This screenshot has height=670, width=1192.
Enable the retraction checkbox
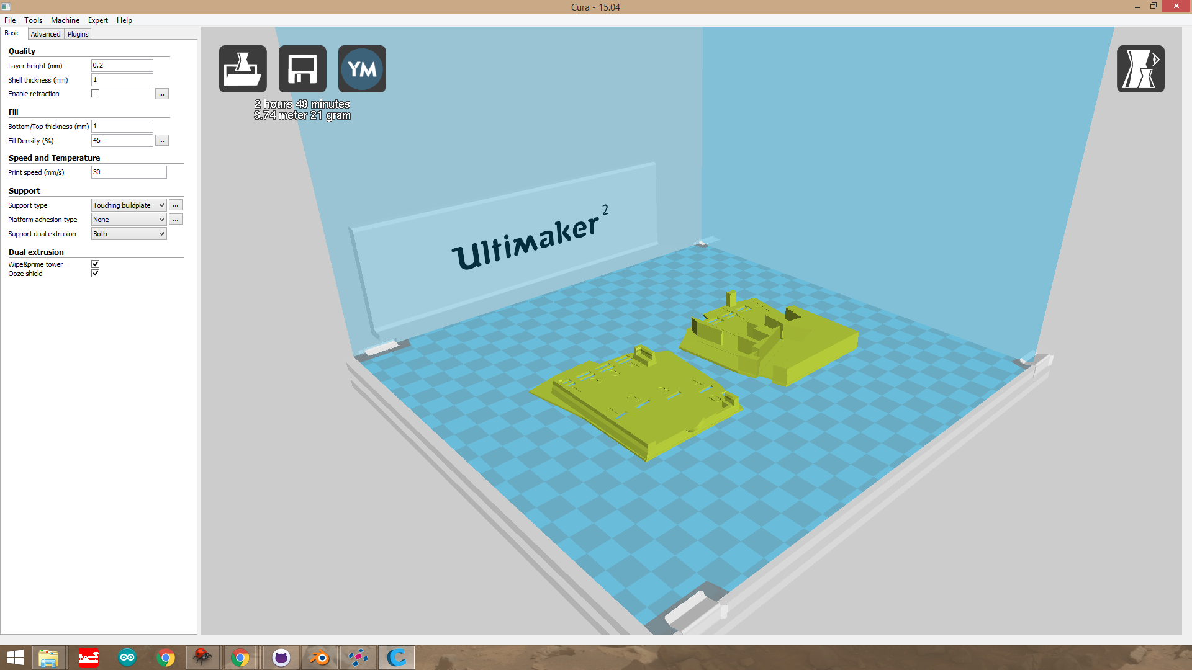point(96,94)
